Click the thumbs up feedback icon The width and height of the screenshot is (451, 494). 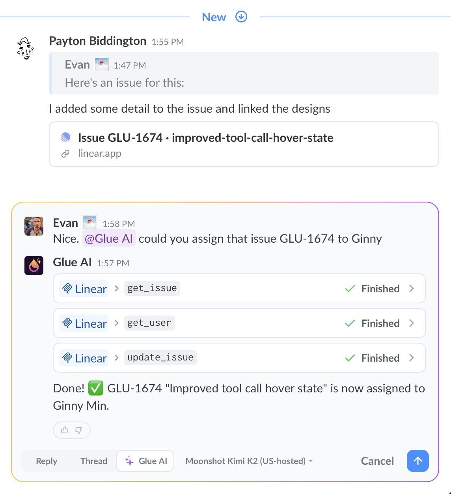65,430
